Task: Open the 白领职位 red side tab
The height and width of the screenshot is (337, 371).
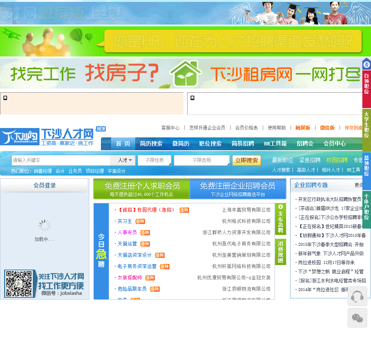Action: pos(366,89)
